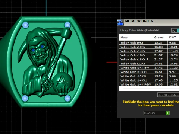Image resolution: width=179 pixels, height=134 pixels.
Task: Click the METAL WEIGHTS title bar
Action: (148, 23)
